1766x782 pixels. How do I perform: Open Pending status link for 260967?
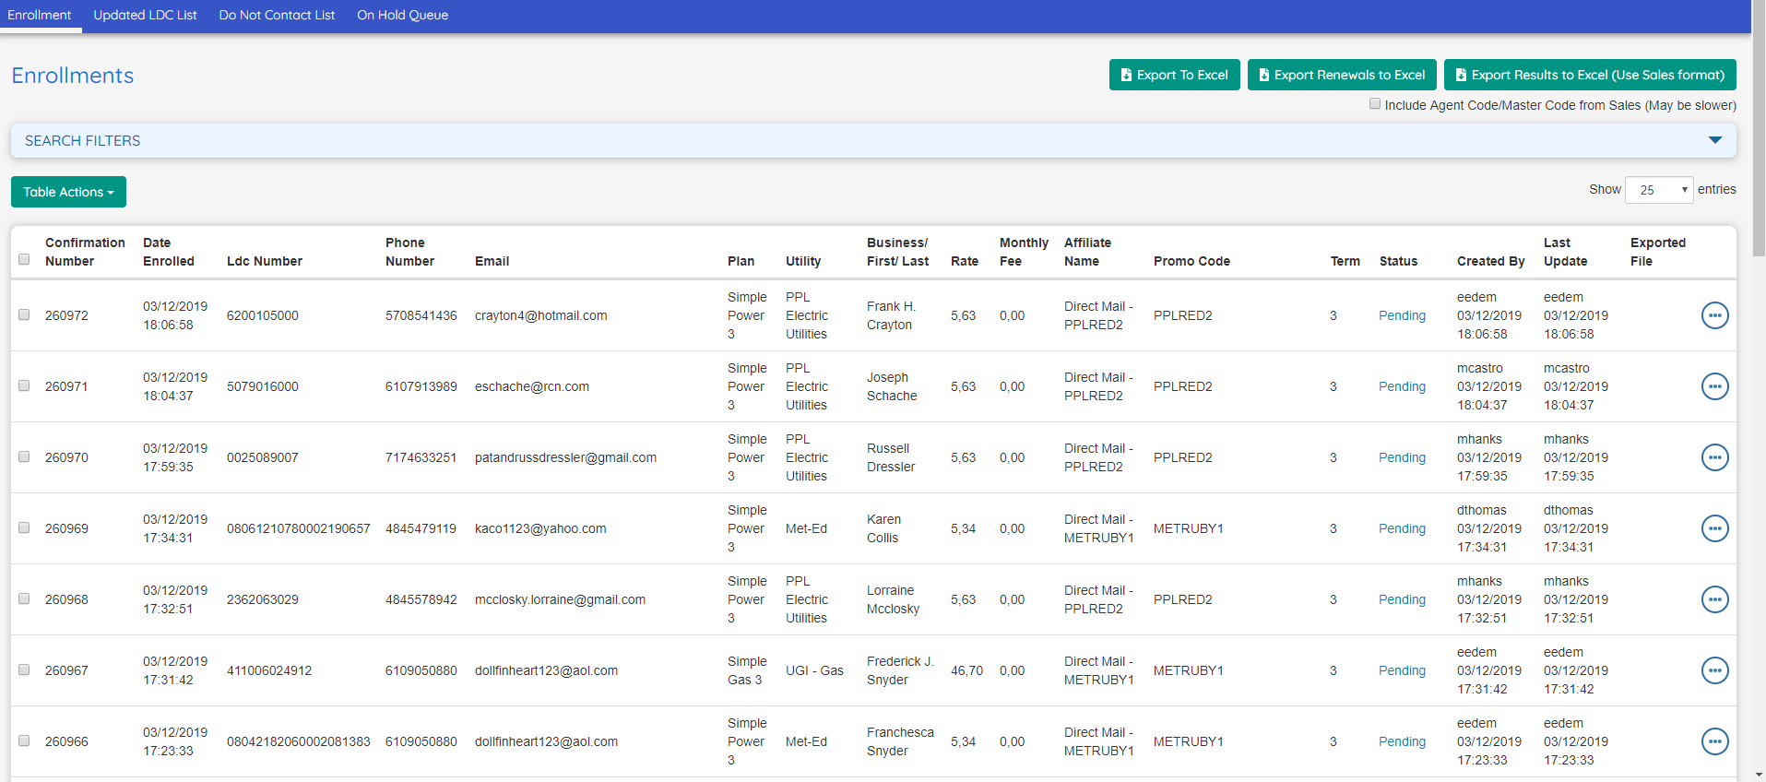1402,670
